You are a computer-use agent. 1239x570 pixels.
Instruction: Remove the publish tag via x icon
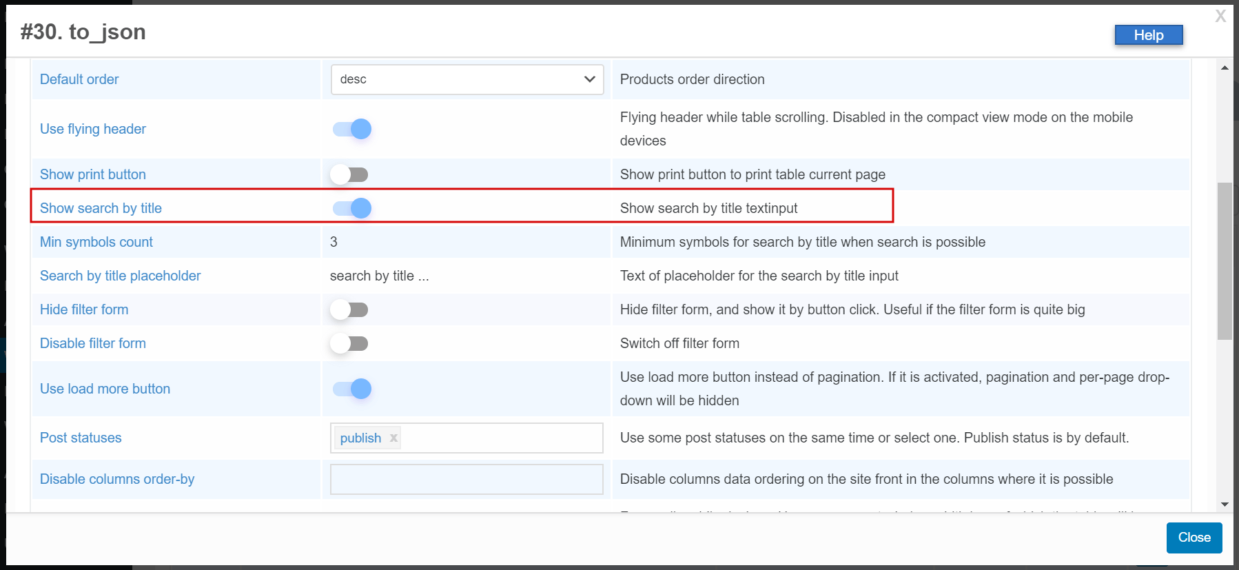393,438
